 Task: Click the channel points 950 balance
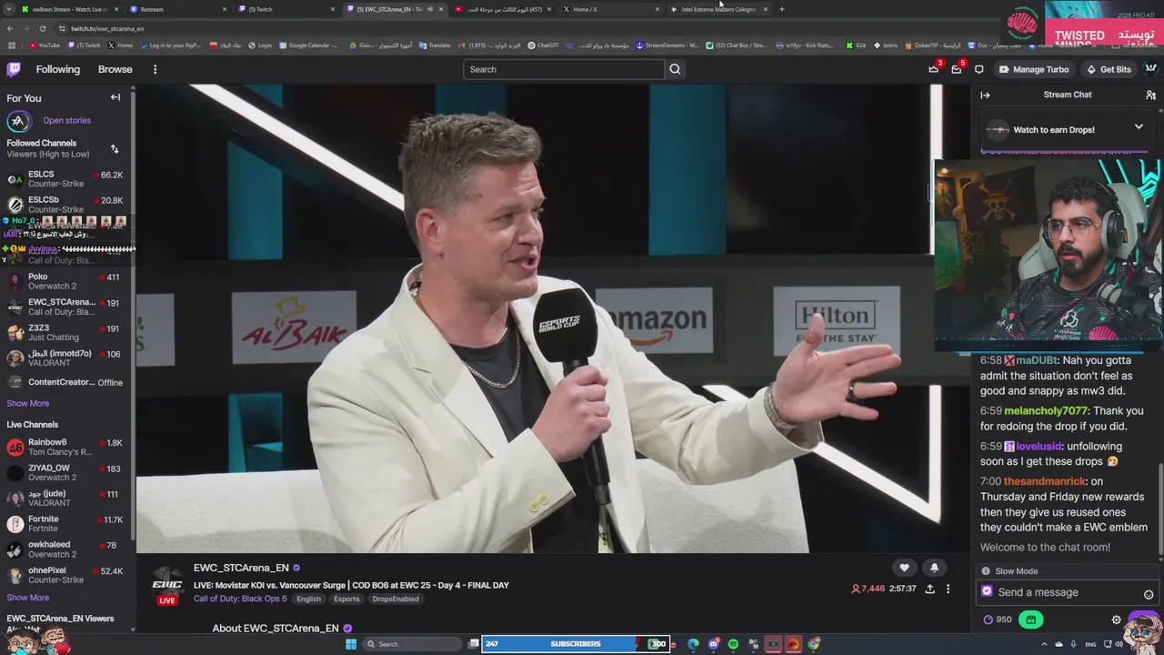coord(998,620)
